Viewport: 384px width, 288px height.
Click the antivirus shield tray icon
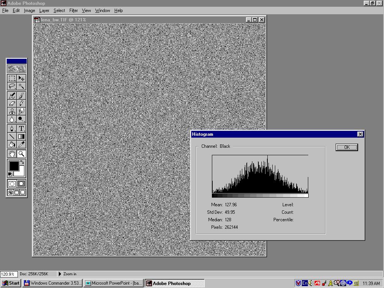[298, 283]
